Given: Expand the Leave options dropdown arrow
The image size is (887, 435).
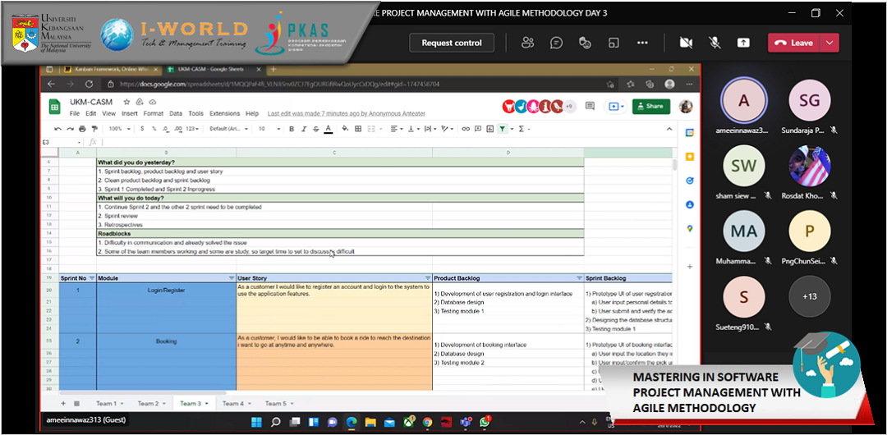Looking at the screenshot, I should click(830, 43).
